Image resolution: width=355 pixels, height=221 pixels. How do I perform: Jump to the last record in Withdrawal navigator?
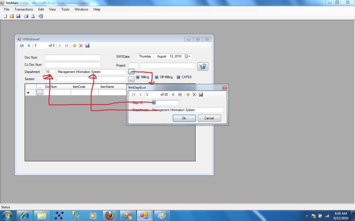point(67,45)
